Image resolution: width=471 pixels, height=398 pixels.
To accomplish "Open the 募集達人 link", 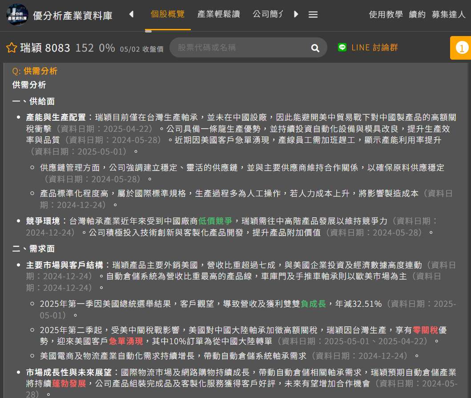I will click(x=448, y=14).
